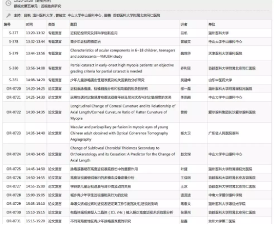
Task: Click the 14:25-14:30 time cell
Action: coord(35,98)
